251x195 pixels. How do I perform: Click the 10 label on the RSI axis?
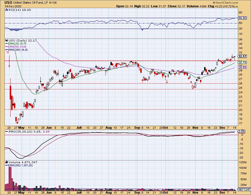click(241, 34)
